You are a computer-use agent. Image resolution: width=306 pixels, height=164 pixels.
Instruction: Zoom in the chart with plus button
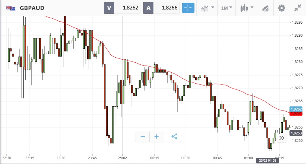tap(157, 137)
